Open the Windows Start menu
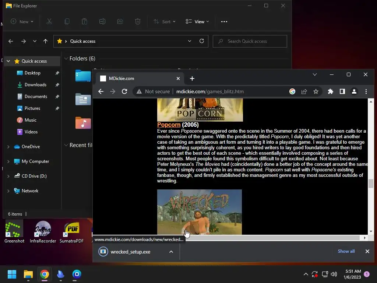Viewport: 377px width, 283px height. pyautogui.click(x=12, y=274)
